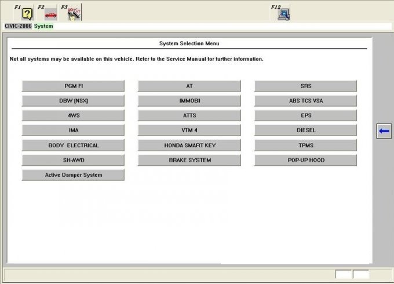Screen dimensions: 394x284
Task: Select the POP-UP HOOD system
Action: pos(305,160)
